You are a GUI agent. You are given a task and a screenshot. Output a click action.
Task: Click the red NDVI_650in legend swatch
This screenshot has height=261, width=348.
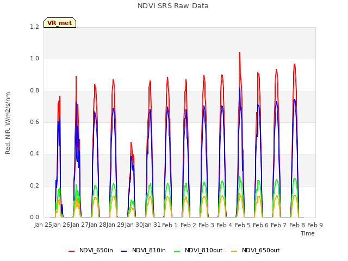[71, 251]
